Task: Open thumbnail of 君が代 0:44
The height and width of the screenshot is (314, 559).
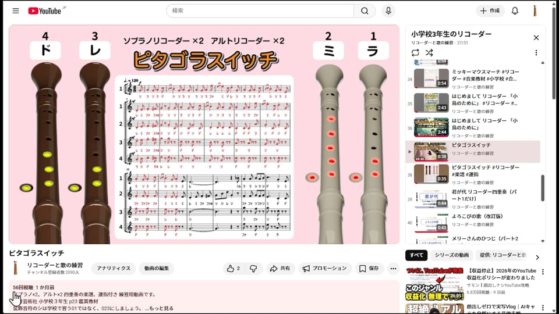Action: (x=431, y=199)
